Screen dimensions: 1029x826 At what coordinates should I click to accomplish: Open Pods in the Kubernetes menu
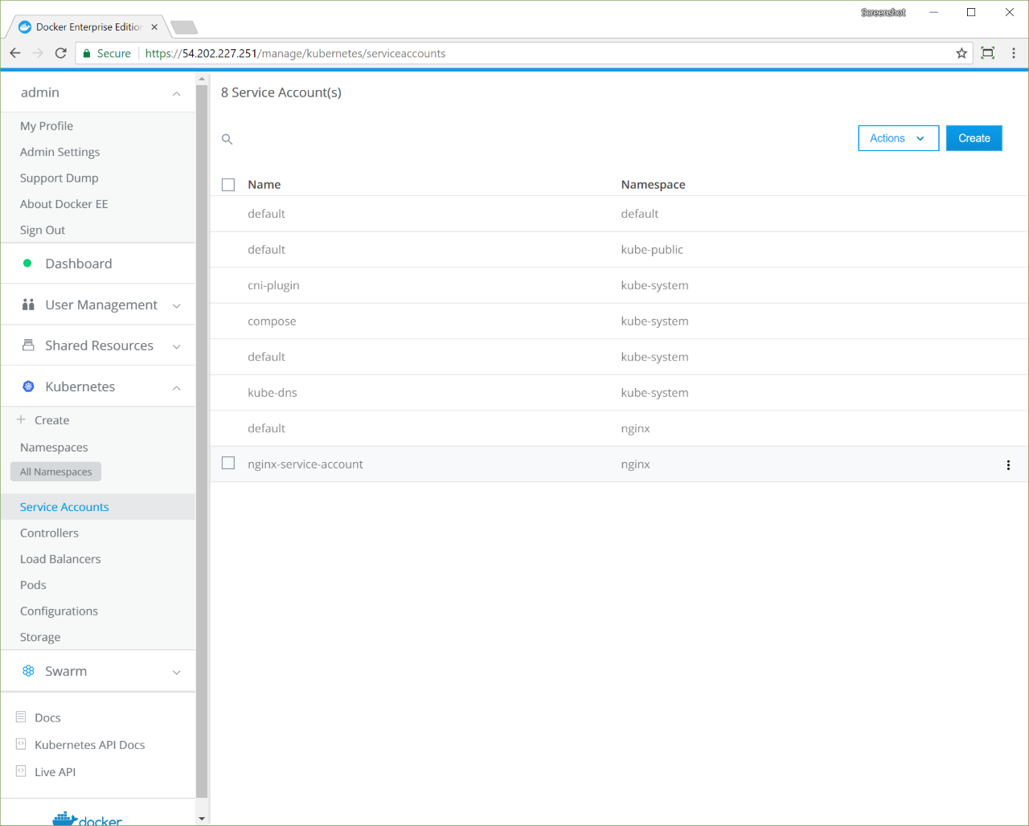tap(33, 585)
